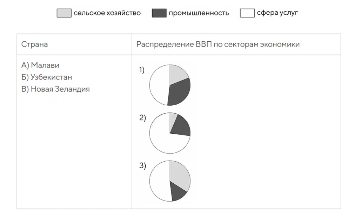The width and height of the screenshot is (348, 218).
Task: Click the dark industry slice in chart 2
Action: [x=181, y=127]
